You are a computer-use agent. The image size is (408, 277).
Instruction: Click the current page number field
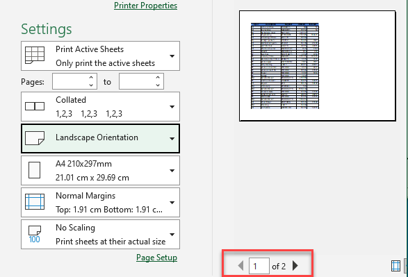coord(259,266)
